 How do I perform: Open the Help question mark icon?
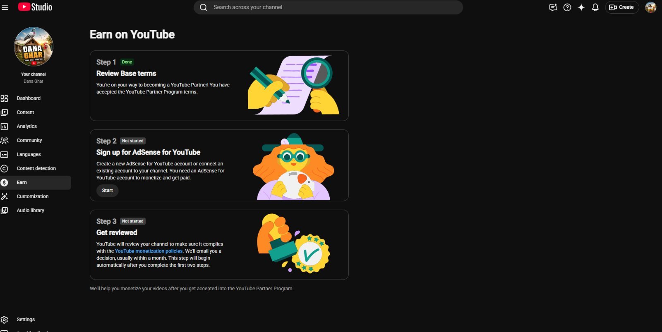click(x=567, y=7)
